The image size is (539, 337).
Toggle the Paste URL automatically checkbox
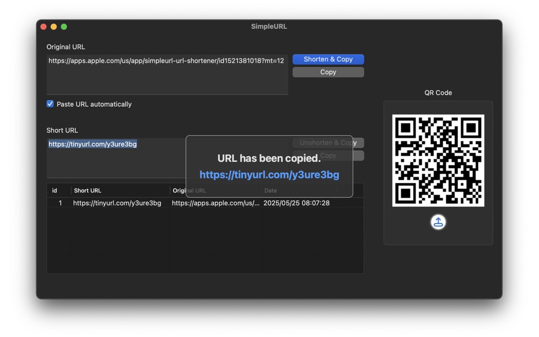[x=50, y=104]
